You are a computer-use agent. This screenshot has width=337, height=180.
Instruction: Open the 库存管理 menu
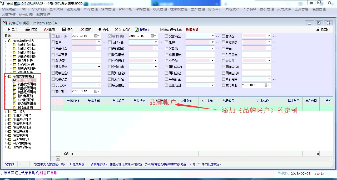click(91, 9)
